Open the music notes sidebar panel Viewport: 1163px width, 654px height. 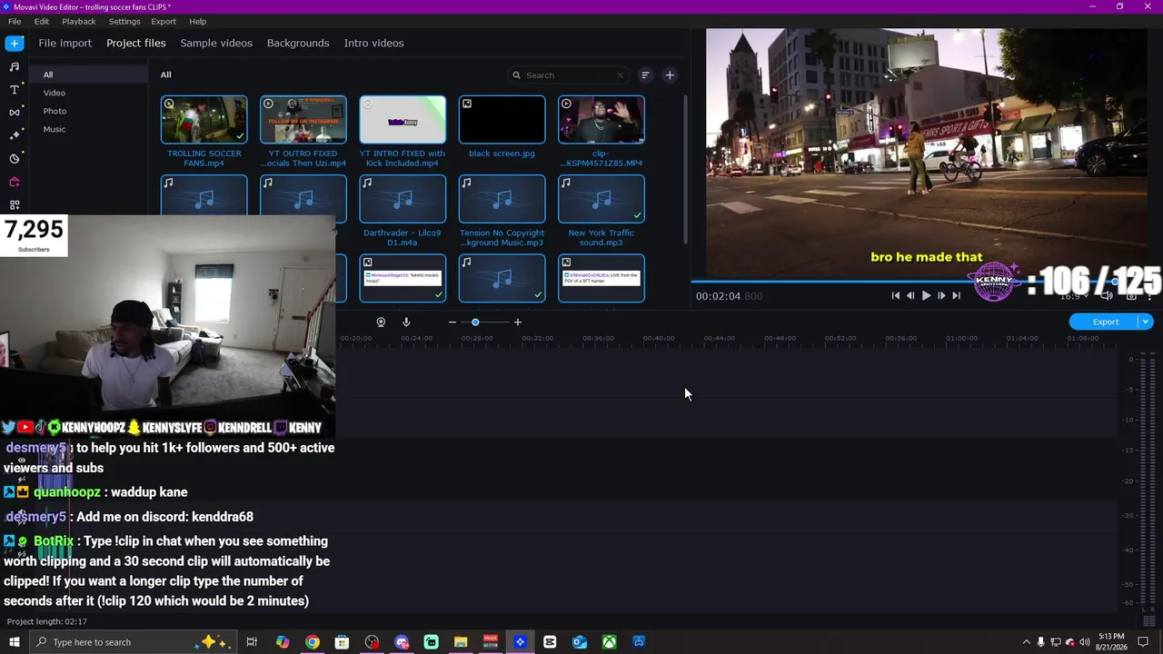tap(14, 66)
